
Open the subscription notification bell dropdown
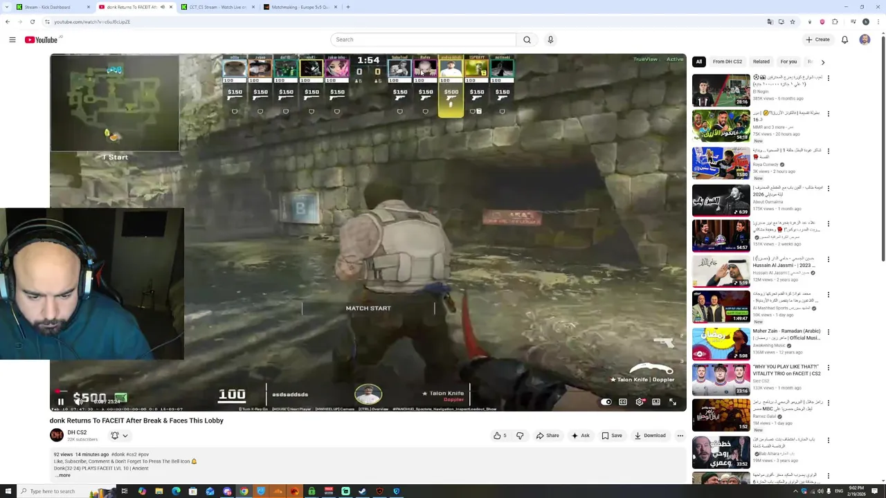(x=120, y=436)
